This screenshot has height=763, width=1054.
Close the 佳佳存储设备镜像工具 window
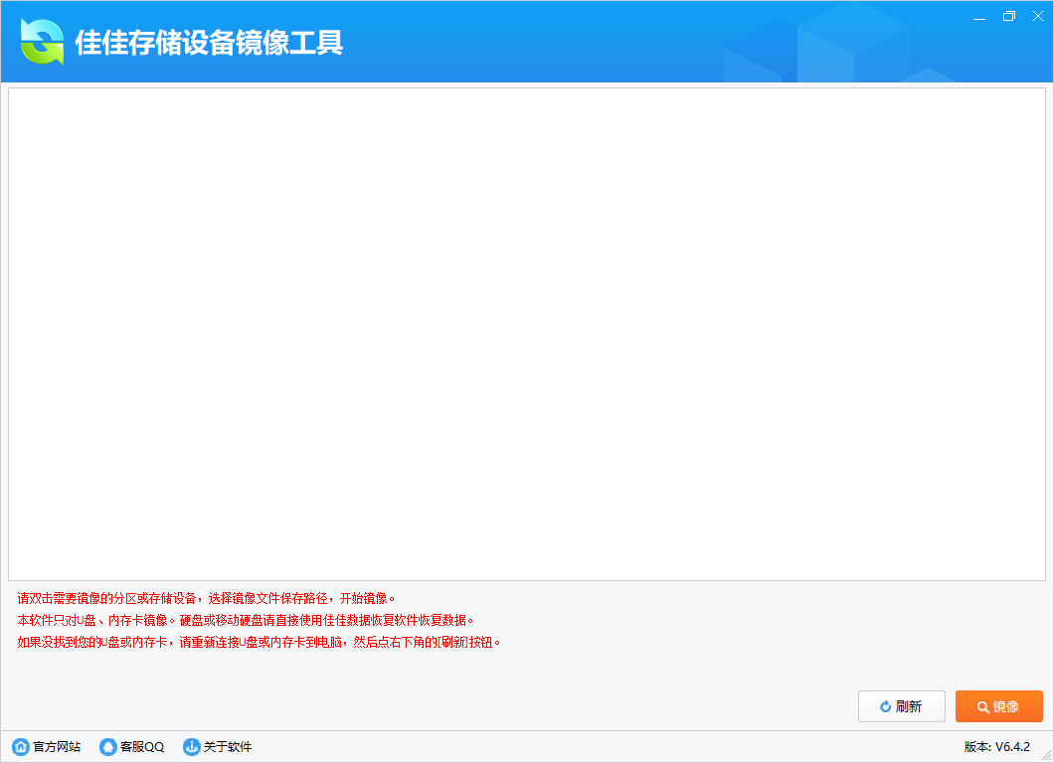coord(1038,16)
